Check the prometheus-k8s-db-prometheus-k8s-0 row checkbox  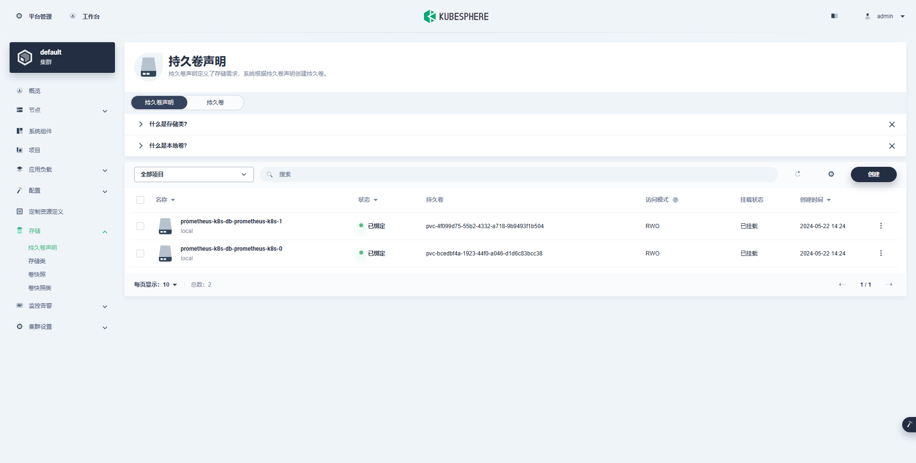click(x=140, y=254)
